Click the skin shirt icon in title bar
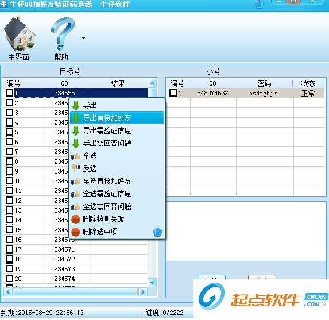The image size is (329, 320). pyautogui.click(x=260, y=4)
